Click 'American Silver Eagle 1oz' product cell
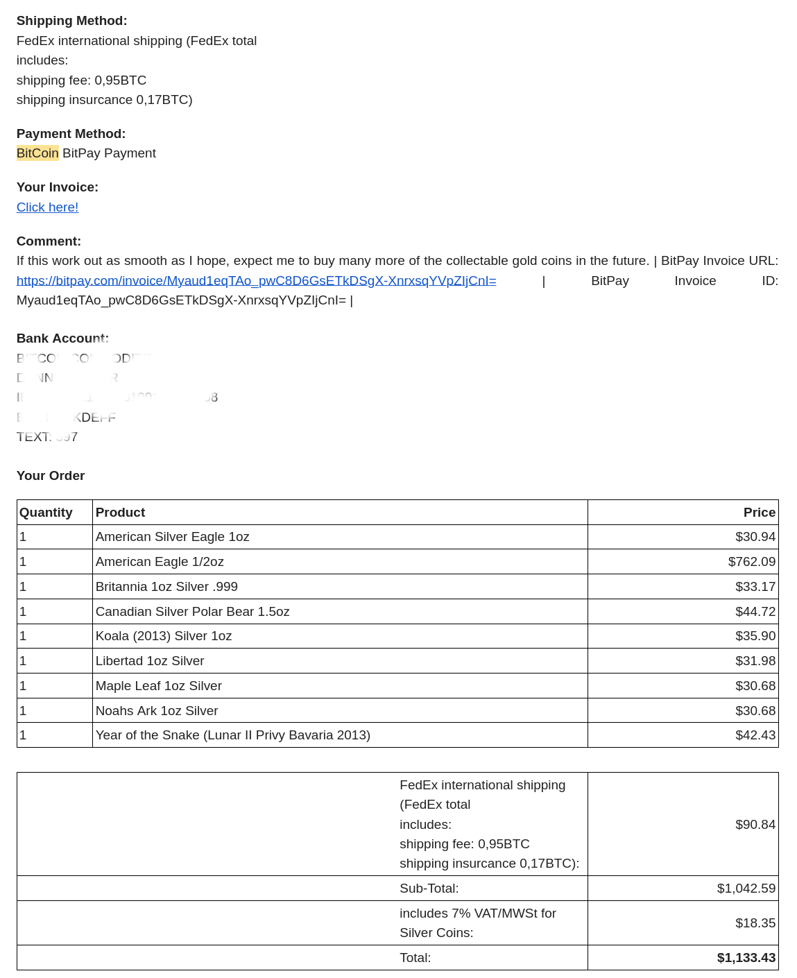This screenshot has width=797, height=978. point(340,537)
